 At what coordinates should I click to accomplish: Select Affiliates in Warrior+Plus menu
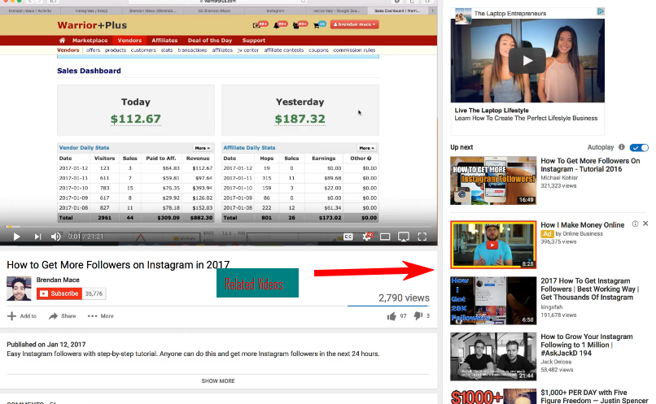[x=164, y=41]
